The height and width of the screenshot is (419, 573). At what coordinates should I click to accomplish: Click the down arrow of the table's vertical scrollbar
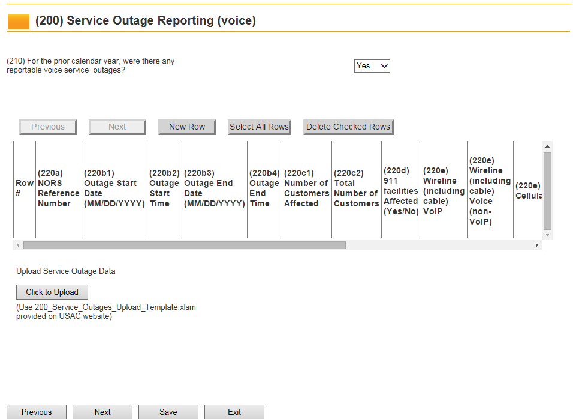(547, 235)
